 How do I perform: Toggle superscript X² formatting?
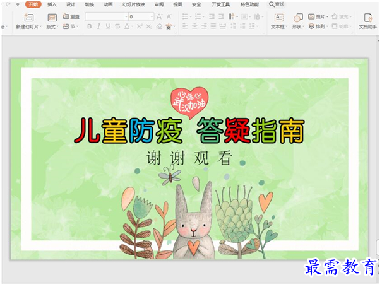click(x=140, y=26)
